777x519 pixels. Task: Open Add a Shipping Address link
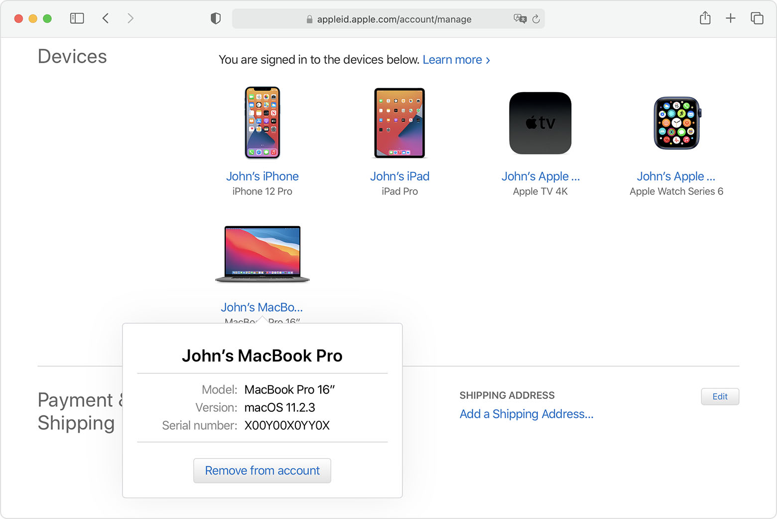coord(526,414)
